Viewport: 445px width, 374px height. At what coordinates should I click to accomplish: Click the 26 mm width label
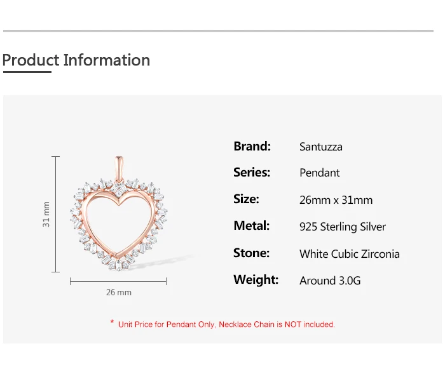[x=119, y=292]
